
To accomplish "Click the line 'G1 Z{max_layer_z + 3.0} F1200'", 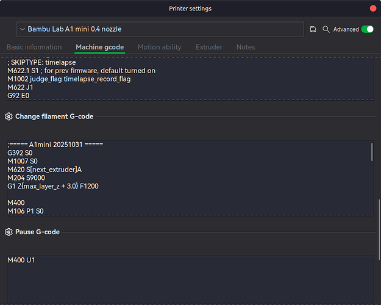I will click(x=53, y=186).
